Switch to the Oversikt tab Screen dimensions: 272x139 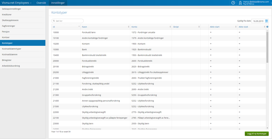point(41,3)
